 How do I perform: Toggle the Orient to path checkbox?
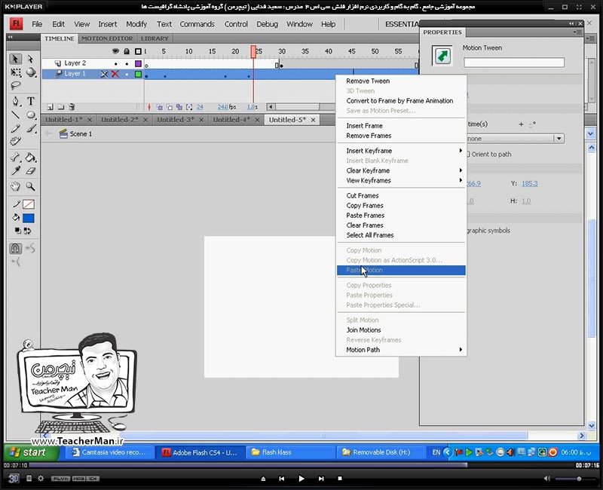[468, 155]
